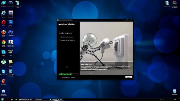Open the Documentation link in the installer
The height and width of the screenshot is (101, 180).
65,78
